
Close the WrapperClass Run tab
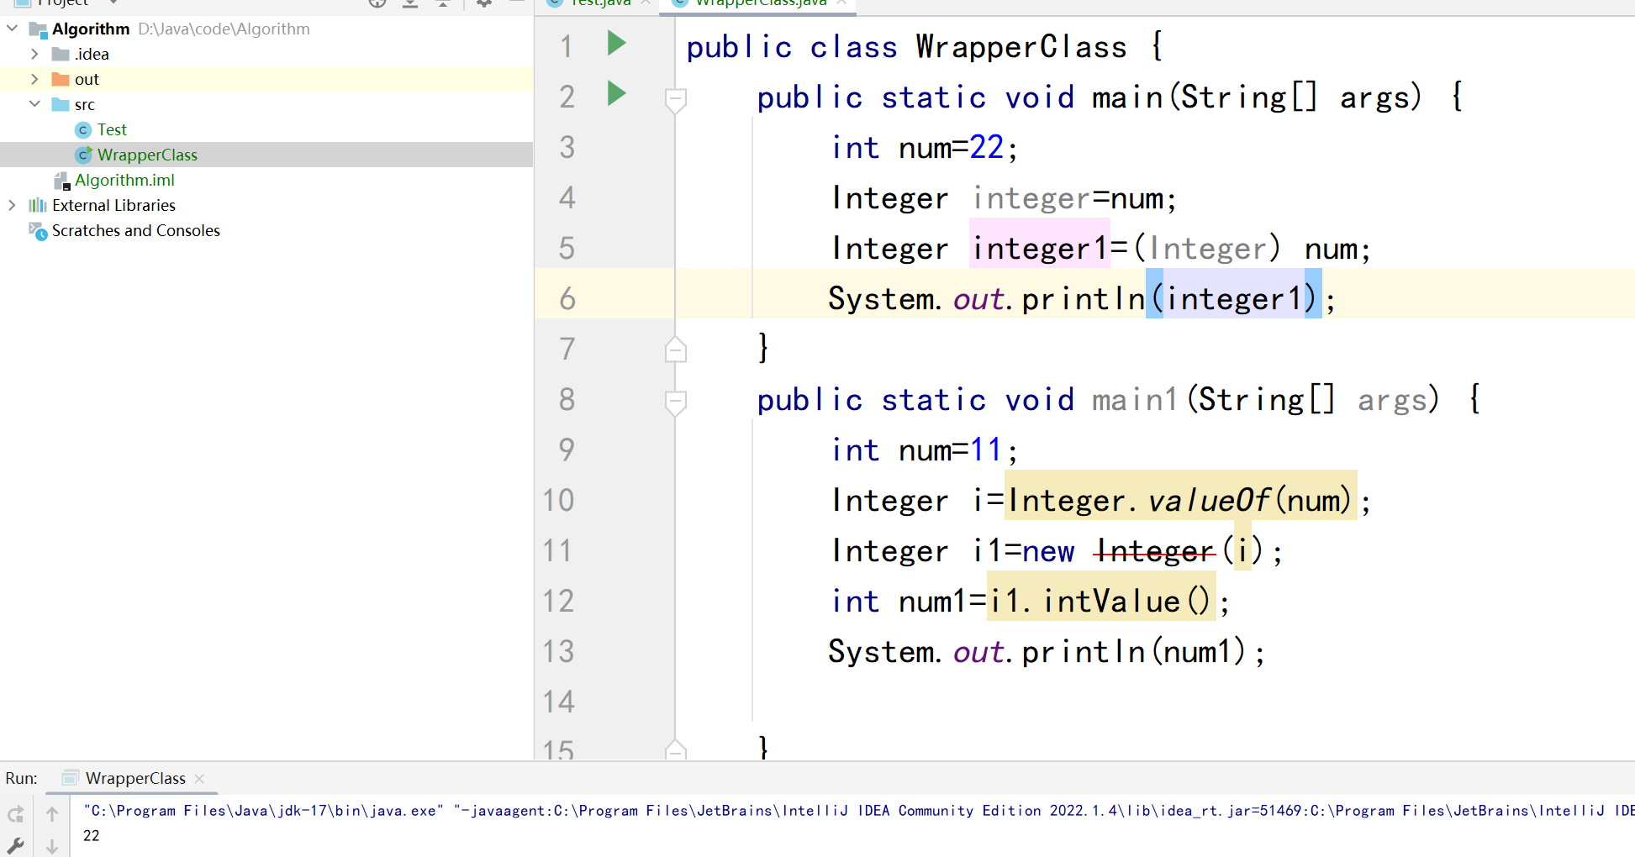pyautogui.click(x=199, y=779)
